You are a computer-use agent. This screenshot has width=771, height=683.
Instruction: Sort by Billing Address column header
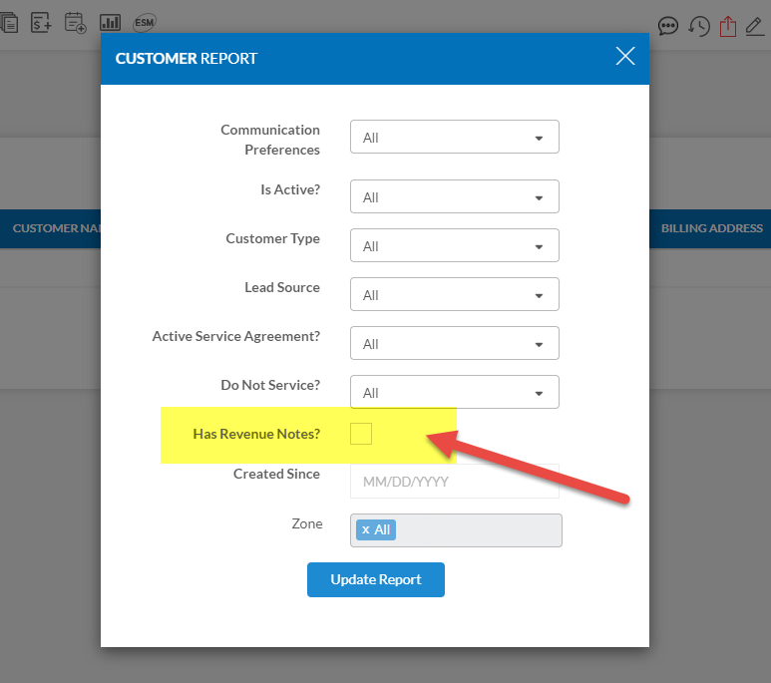[711, 228]
